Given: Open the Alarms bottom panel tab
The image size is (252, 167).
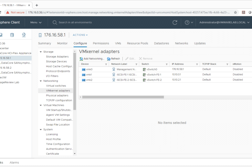Looking at the screenshot, I should [14, 162].
